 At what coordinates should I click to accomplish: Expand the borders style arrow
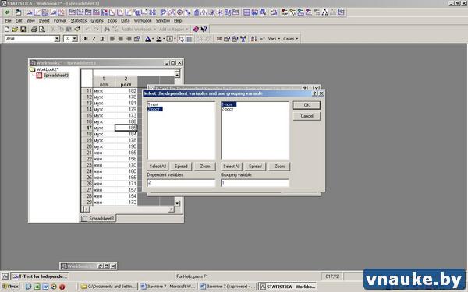click(175, 39)
